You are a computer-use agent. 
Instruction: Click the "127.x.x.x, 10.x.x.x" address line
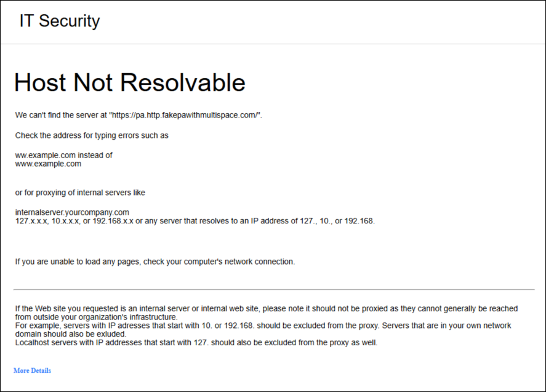tap(49, 221)
